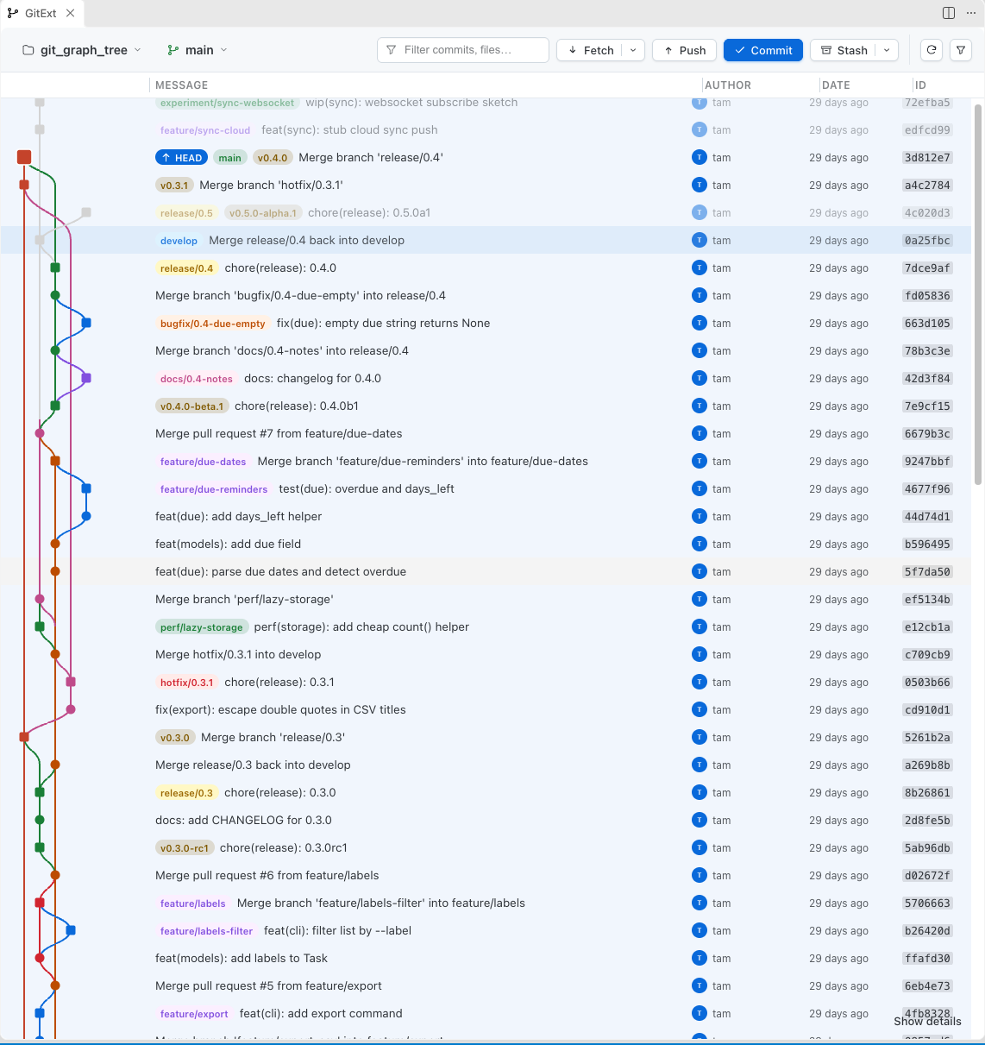Click the release/0.3 branch label
The image size is (985, 1045).
pos(187,793)
